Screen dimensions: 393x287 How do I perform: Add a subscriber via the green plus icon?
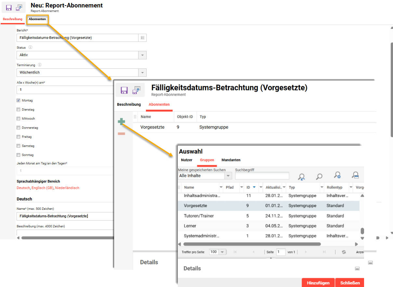click(122, 122)
